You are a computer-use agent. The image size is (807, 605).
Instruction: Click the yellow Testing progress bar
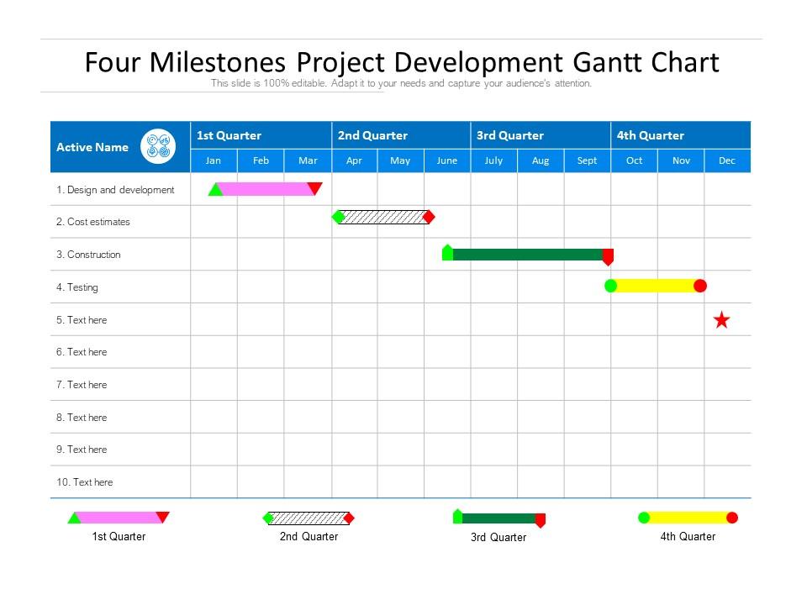(x=654, y=286)
